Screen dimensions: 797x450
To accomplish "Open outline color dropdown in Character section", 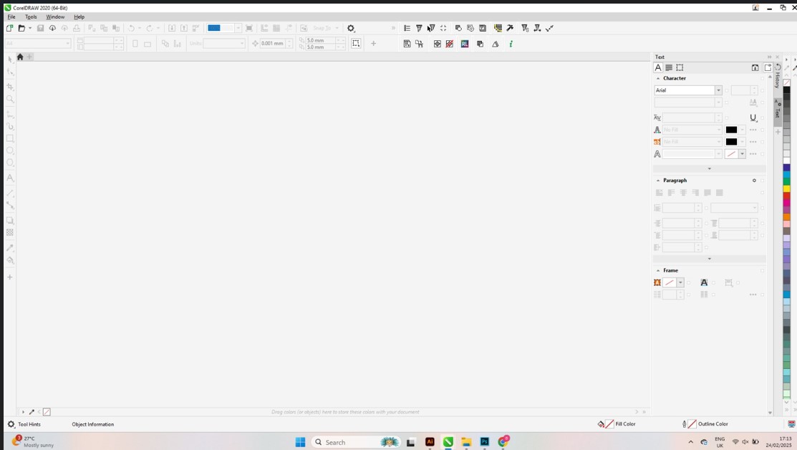I will [742, 153].
